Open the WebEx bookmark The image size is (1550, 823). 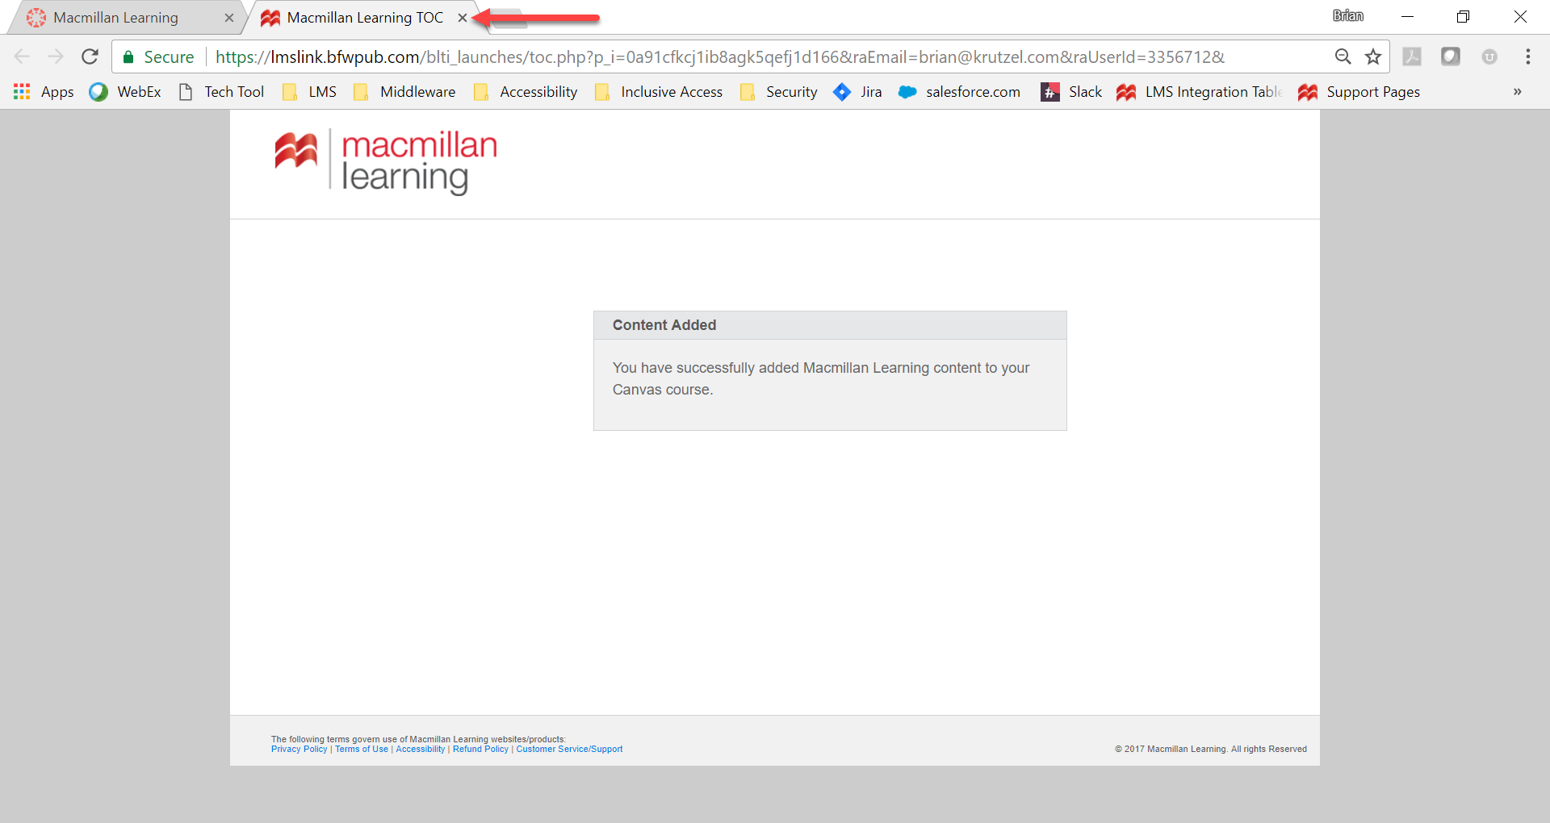125,92
